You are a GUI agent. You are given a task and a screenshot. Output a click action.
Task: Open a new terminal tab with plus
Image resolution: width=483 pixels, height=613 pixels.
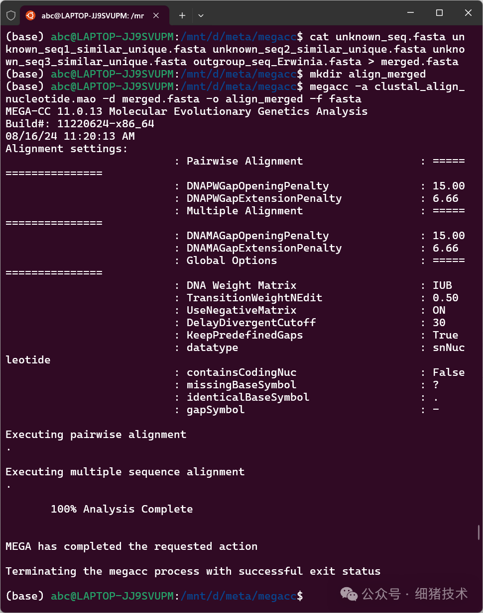tap(182, 15)
